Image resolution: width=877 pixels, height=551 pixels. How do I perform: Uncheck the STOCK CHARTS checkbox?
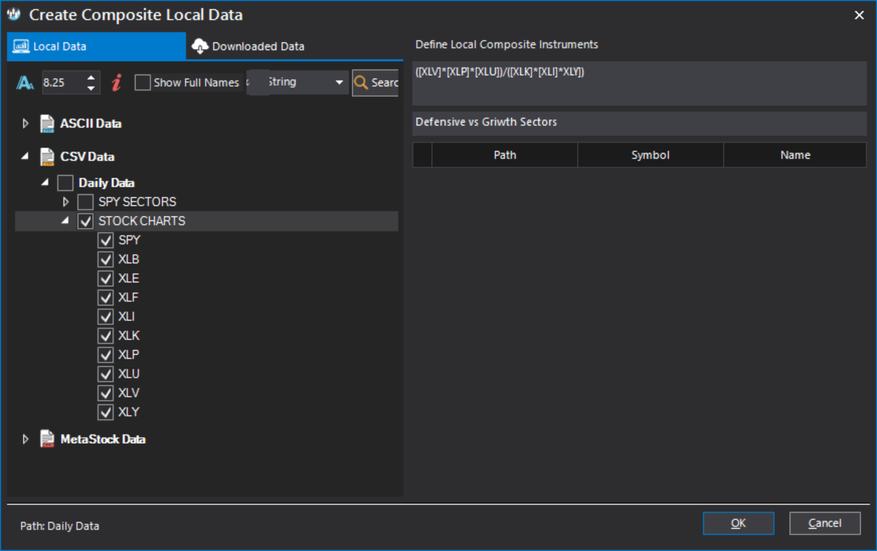click(x=85, y=221)
